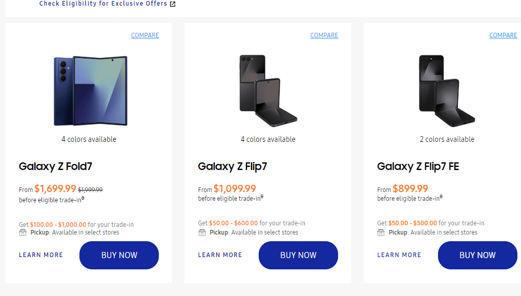Open LEARN MORE for the Galaxy Z Fold7
521x296 pixels.
click(41, 255)
